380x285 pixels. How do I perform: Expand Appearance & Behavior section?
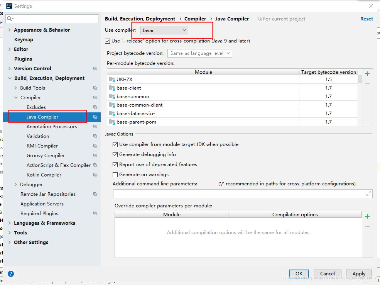9,30
